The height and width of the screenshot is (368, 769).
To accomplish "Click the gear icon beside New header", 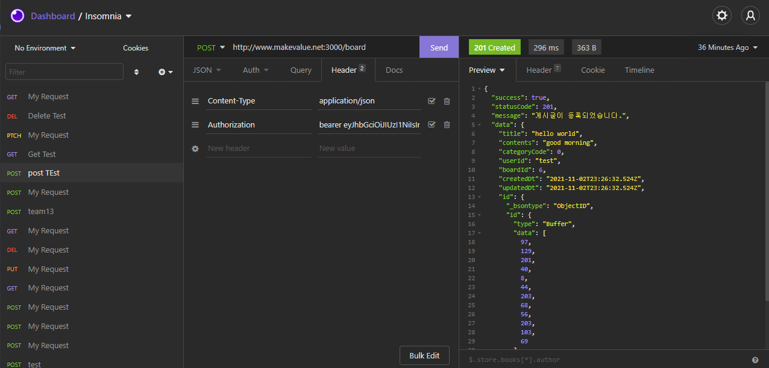I will [195, 148].
